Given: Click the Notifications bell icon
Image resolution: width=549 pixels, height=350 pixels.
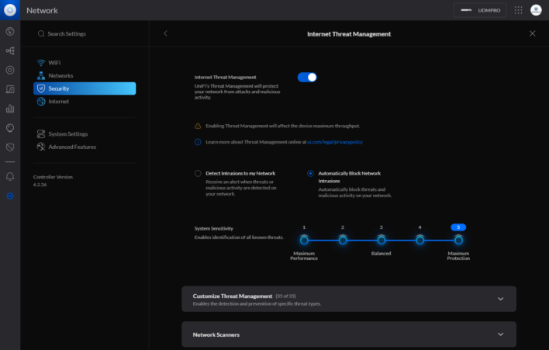Looking at the screenshot, I should [x=10, y=176].
